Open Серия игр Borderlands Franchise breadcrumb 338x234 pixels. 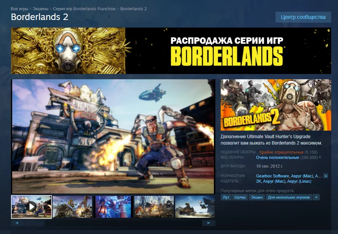click(x=84, y=9)
